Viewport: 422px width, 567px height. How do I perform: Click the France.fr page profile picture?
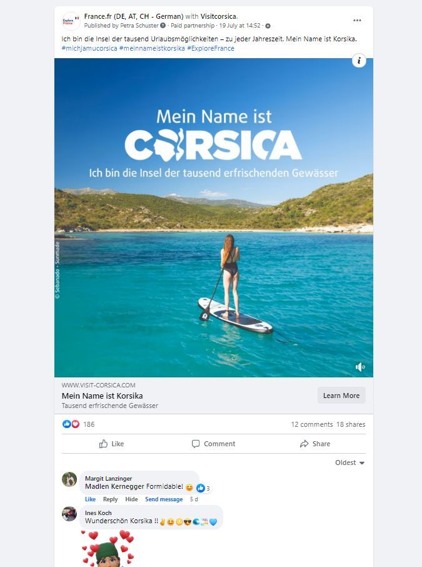pyautogui.click(x=71, y=21)
